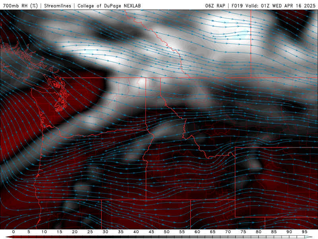Screen dimensions: 318x239
Task: Click the '15' label on the color scale
Action: pyautogui.click(x=59, y=232)
